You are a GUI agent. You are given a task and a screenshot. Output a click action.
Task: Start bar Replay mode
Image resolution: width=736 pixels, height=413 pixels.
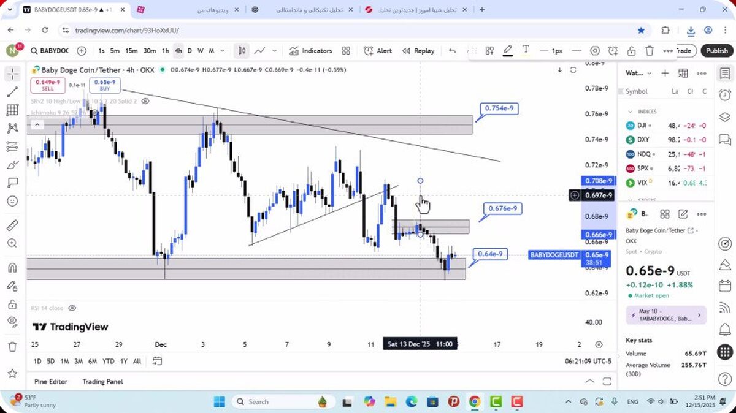418,51
